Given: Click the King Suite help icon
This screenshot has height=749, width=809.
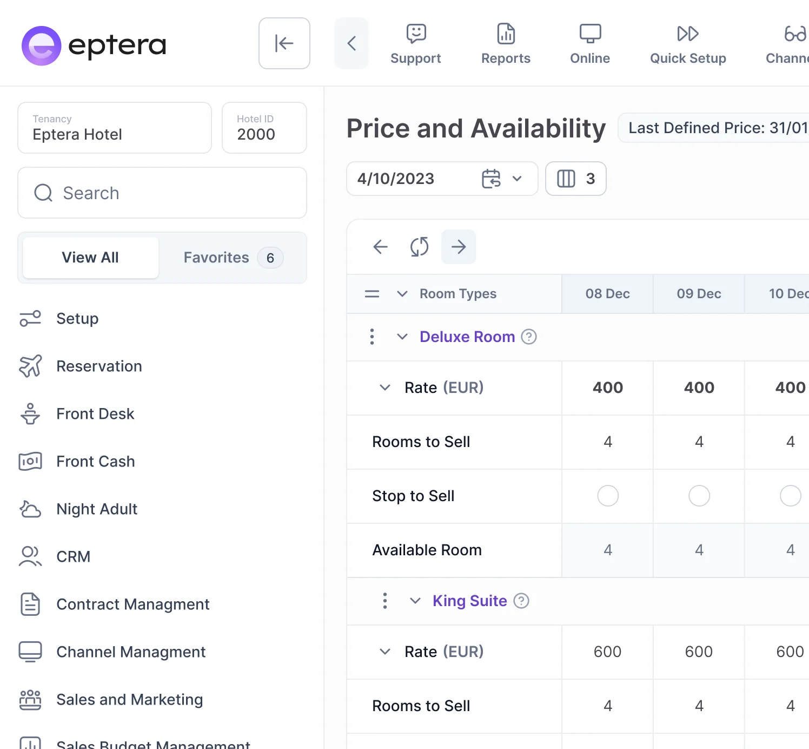Looking at the screenshot, I should [x=521, y=601].
